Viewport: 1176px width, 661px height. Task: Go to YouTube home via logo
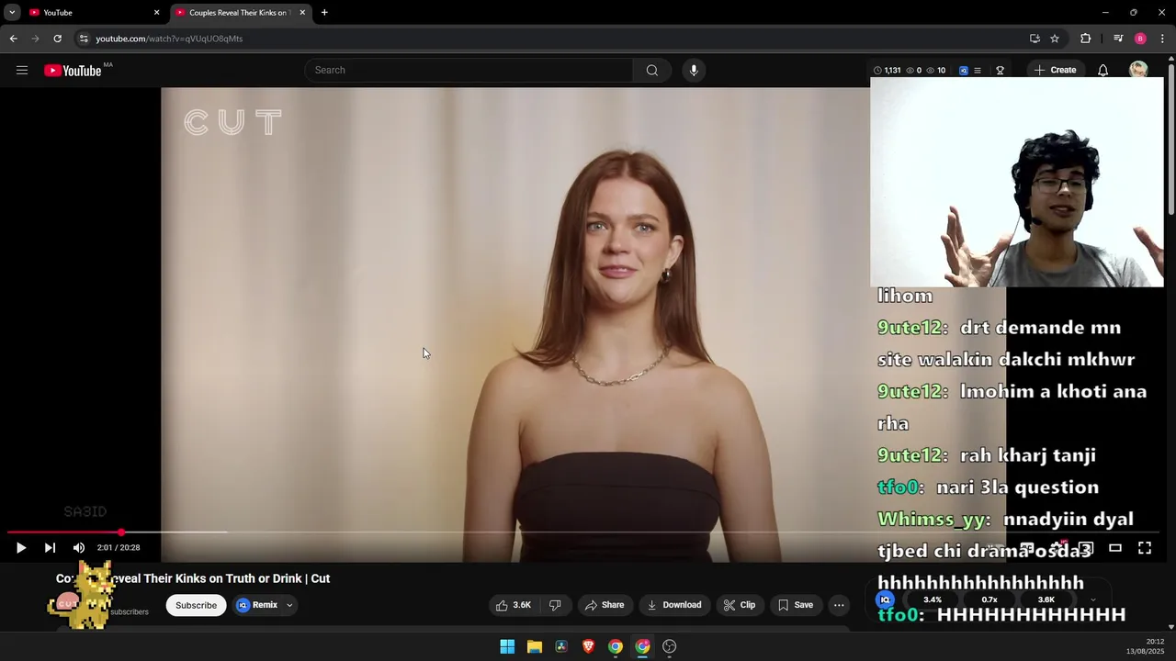[73, 71]
